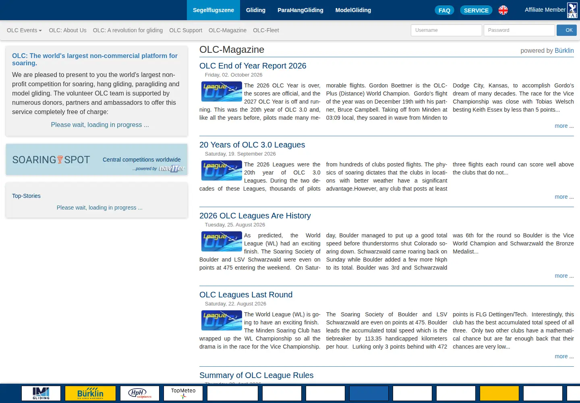The width and height of the screenshot is (580, 403).
Task: Open 20 Years of OLC 3.0 Leagues headline
Action: pyautogui.click(x=252, y=145)
